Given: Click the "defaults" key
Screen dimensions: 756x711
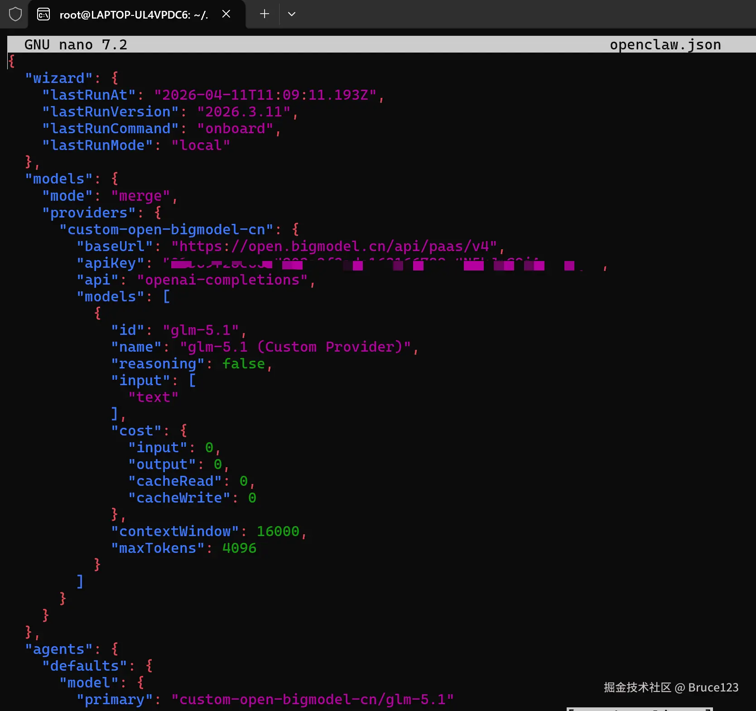Looking at the screenshot, I should [85, 666].
